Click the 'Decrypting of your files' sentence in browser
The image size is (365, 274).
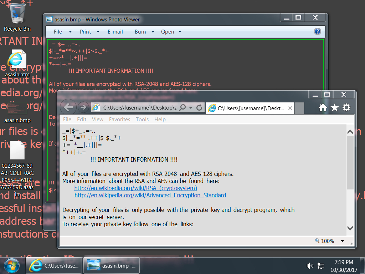[178, 213]
